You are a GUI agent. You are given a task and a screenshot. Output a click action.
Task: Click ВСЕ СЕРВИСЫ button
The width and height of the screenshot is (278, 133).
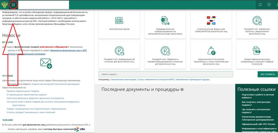268,74
